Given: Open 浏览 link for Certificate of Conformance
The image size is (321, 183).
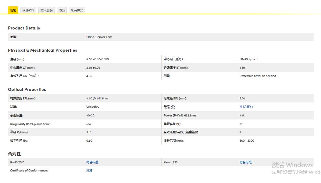Looking at the screenshot, I should point(89,171).
